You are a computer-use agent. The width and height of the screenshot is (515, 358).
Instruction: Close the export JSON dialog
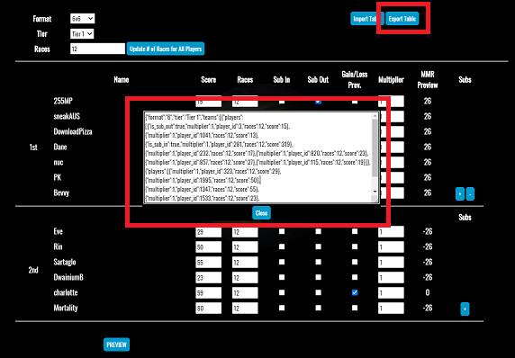tap(261, 213)
